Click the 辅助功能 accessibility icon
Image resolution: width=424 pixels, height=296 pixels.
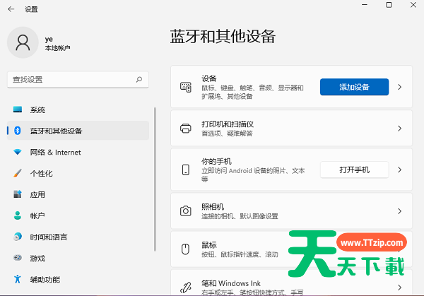click(x=18, y=280)
